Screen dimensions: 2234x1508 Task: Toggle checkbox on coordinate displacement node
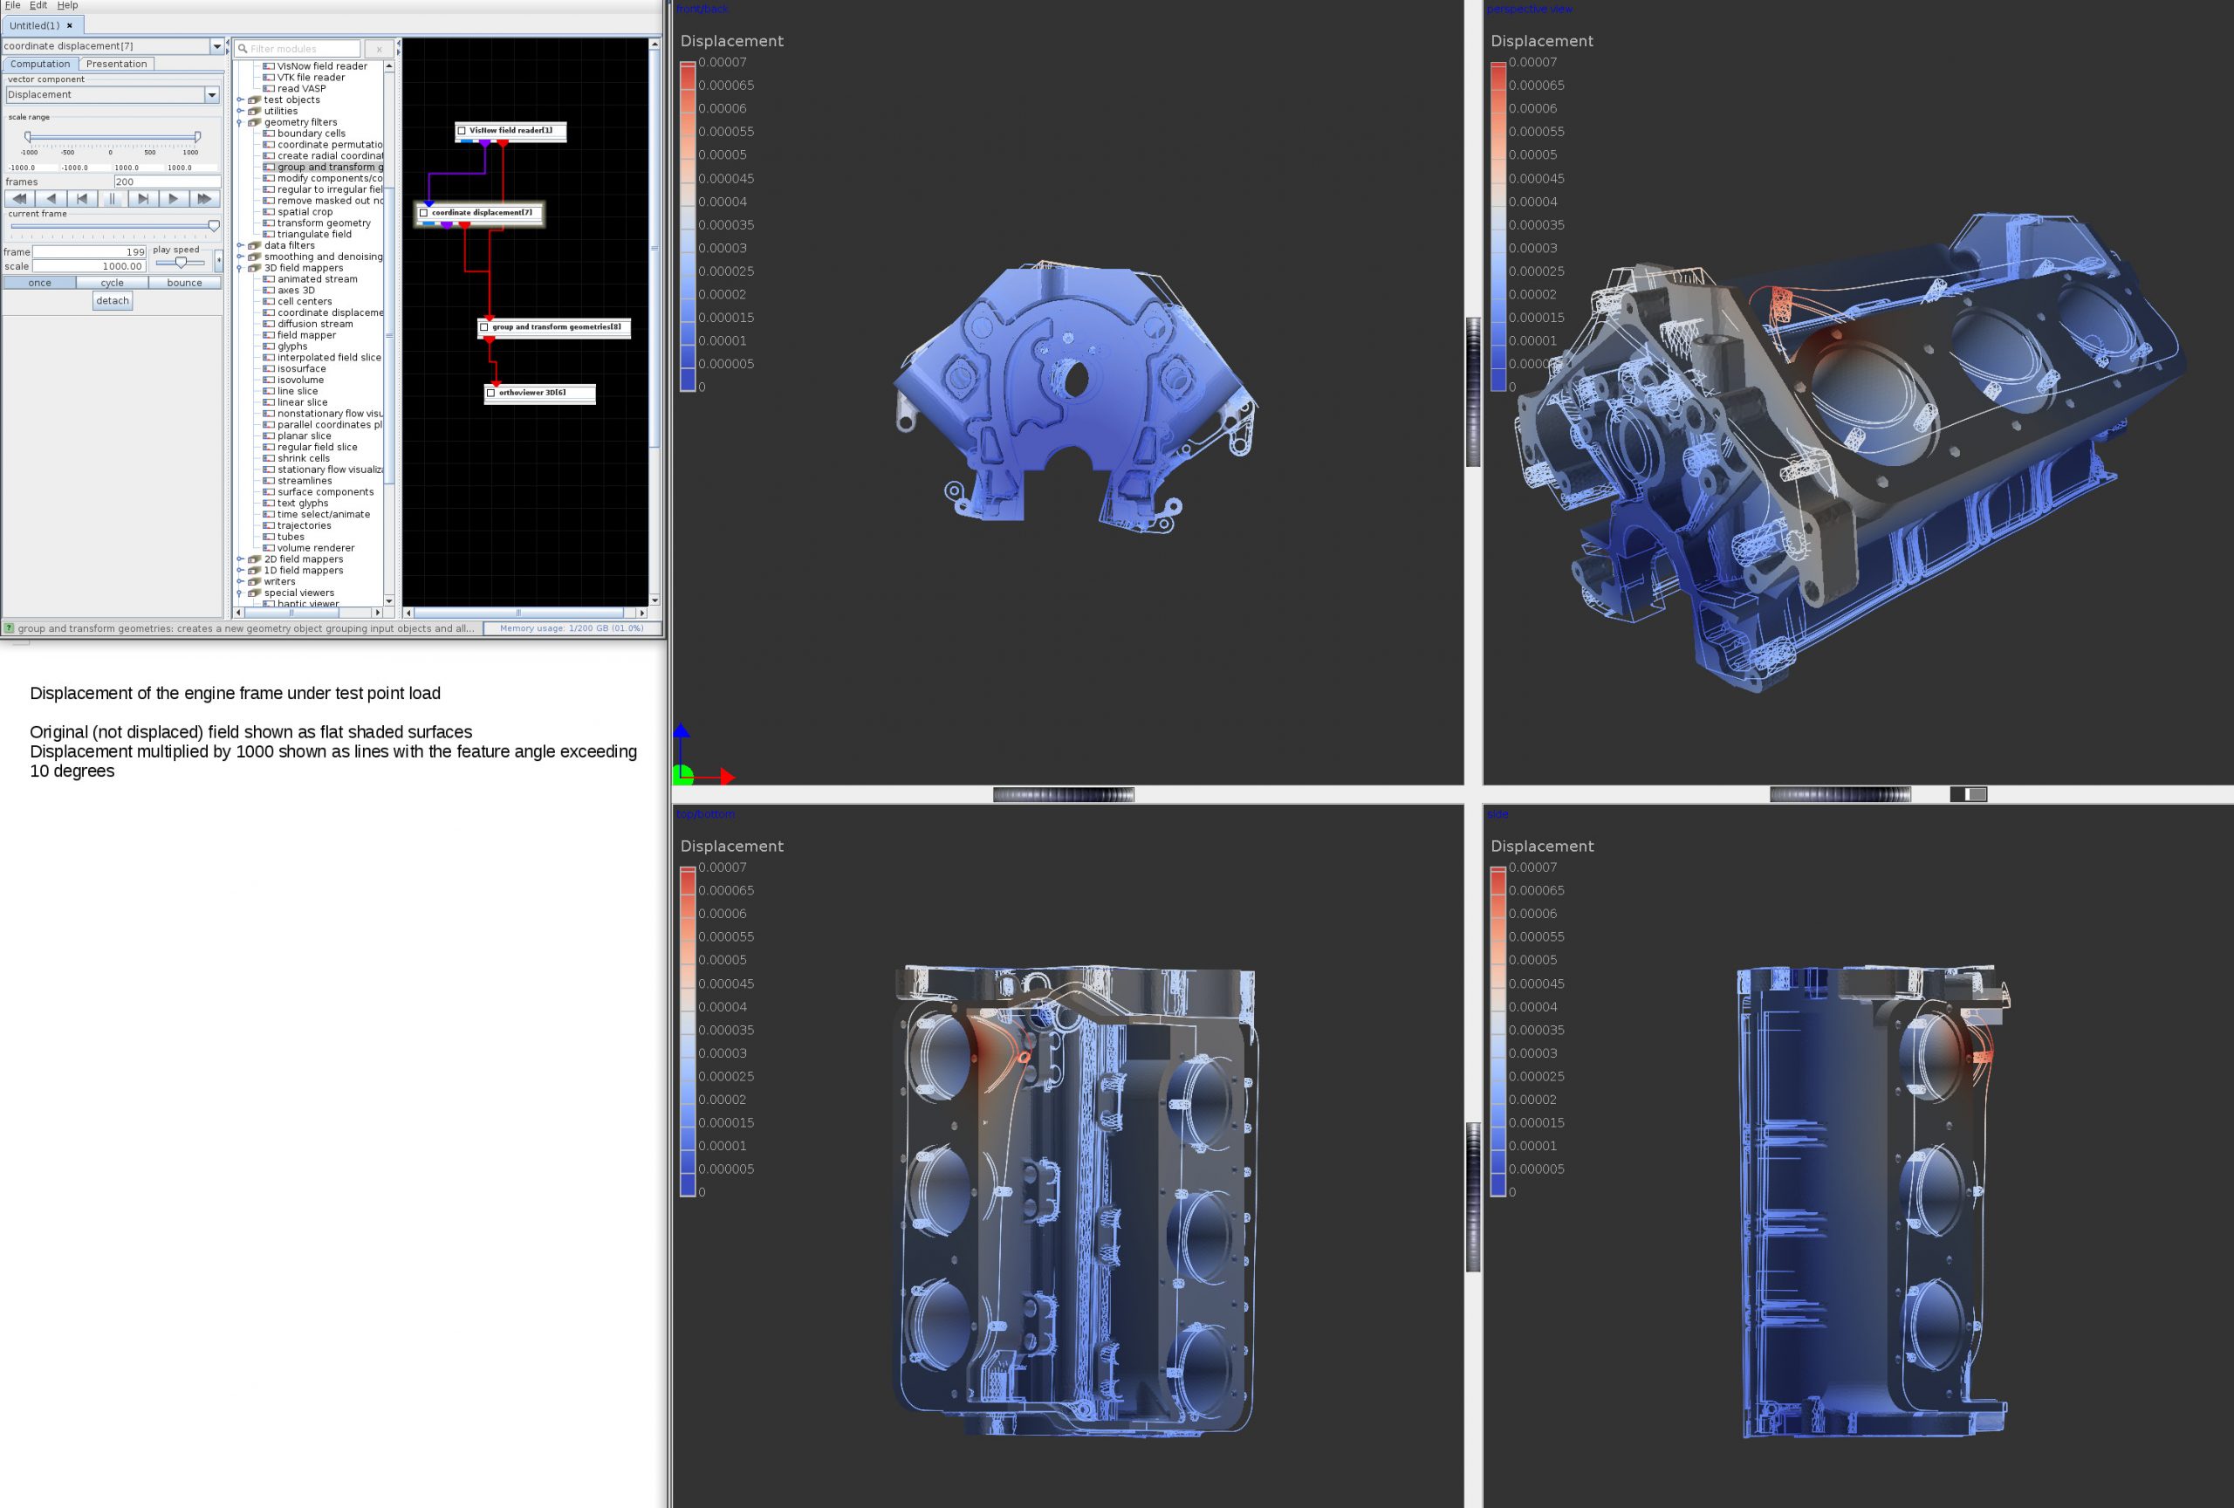[x=424, y=213]
